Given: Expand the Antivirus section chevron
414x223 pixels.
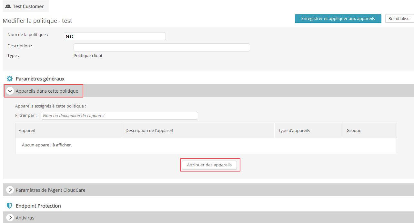Looking at the screenshot, I should (10, 218).
